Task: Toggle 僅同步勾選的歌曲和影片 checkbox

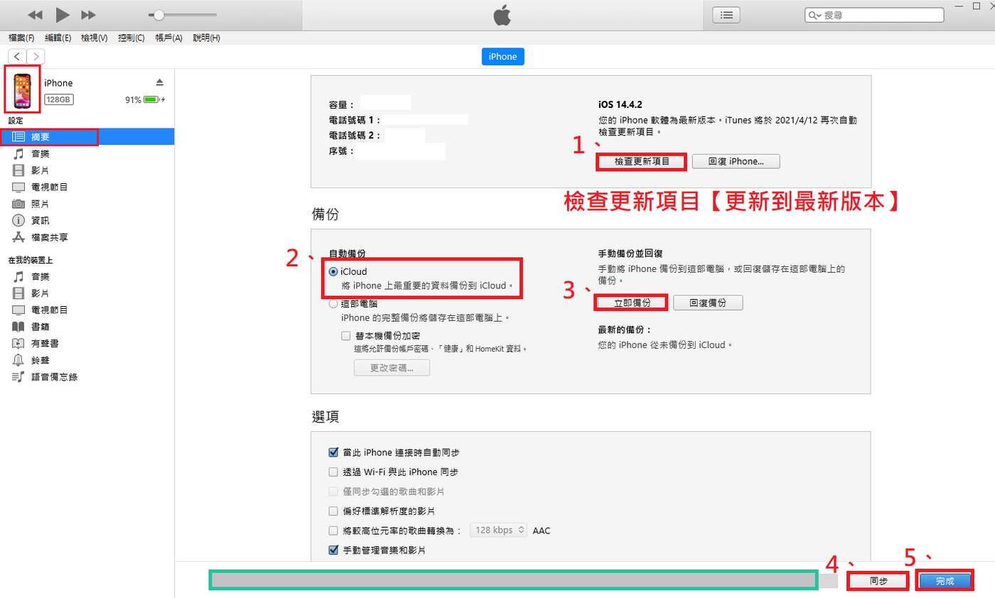Action: click(333, 491)
